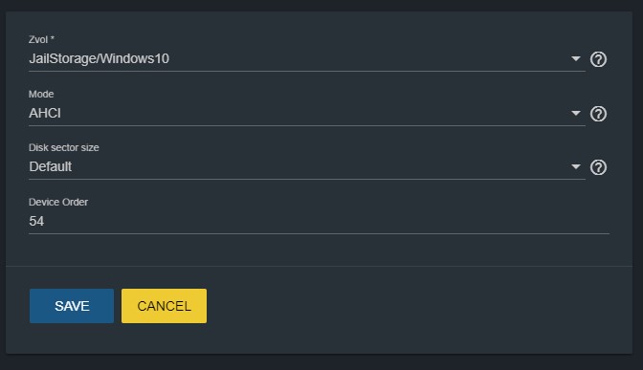
Task: Focus the Device Order input field
Action: pos(319,221)
